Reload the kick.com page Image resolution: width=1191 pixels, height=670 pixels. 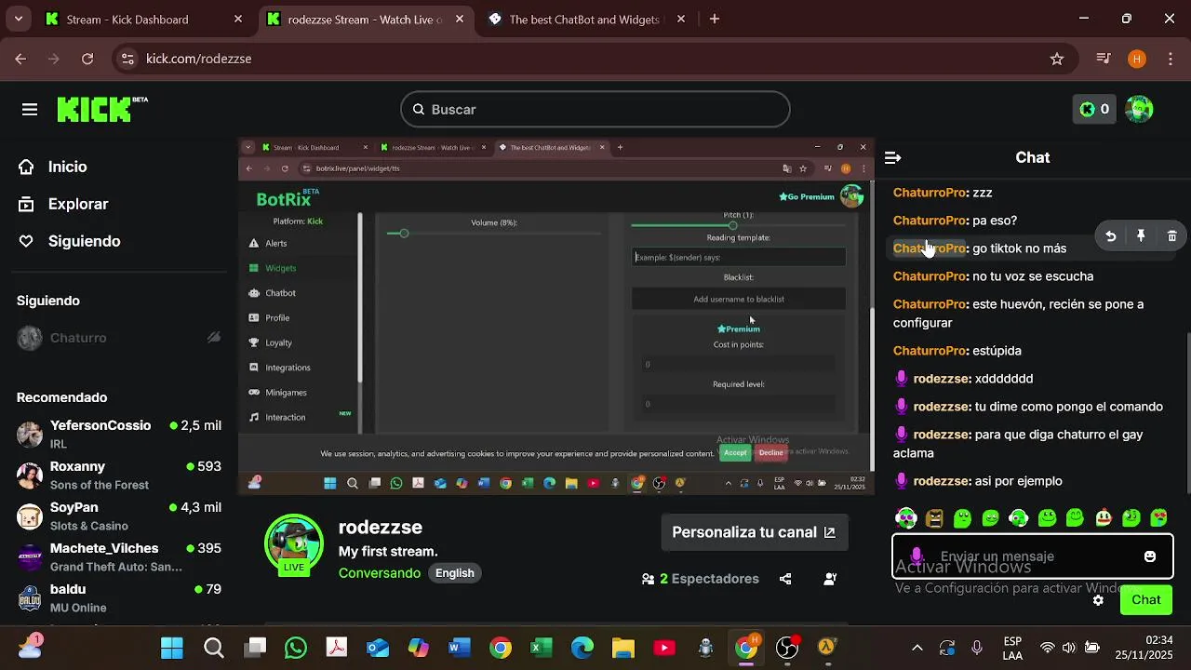pyautogui.click(x=87, y=59)
